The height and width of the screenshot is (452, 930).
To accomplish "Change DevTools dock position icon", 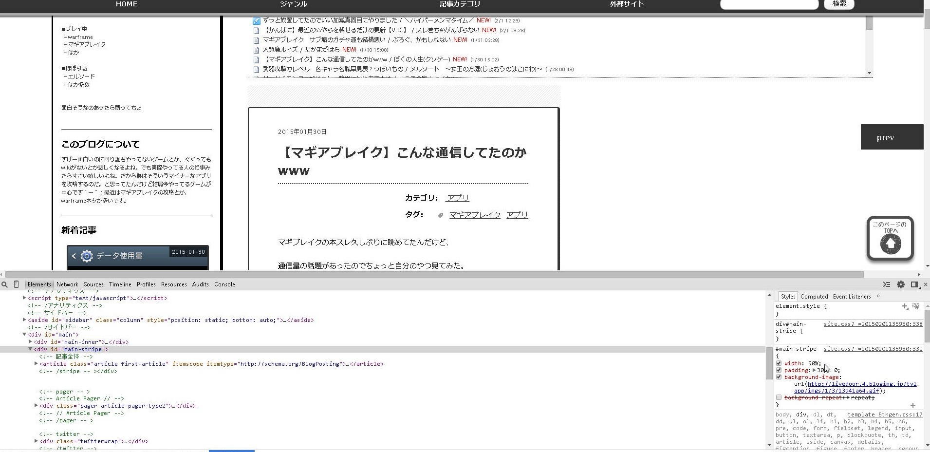I will [x=914, y=284].
